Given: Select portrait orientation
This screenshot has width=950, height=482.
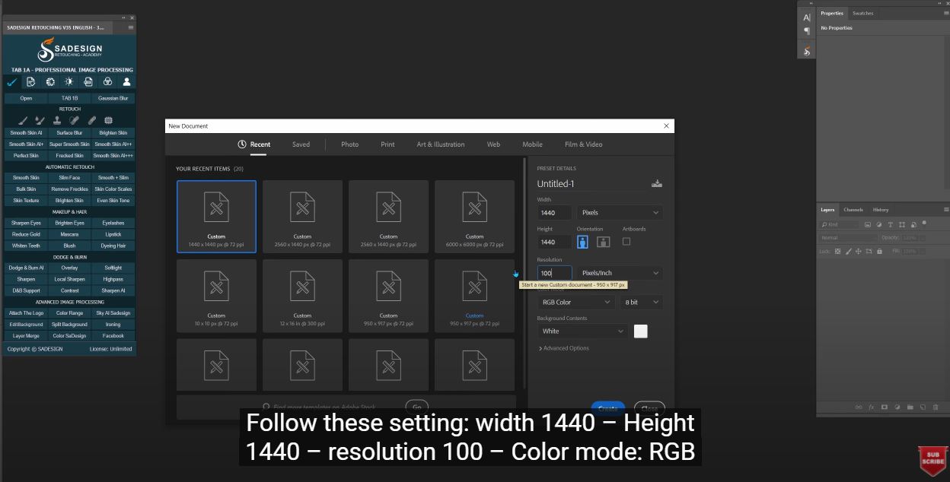Looking at the screenshot, I should (x=582, y=242).
